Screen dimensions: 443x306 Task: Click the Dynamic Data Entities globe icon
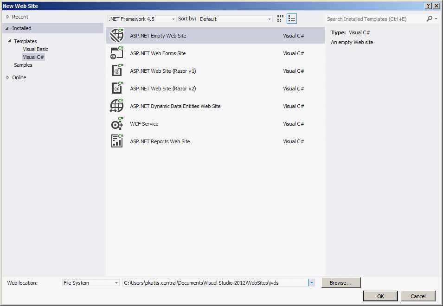(117, 106)
